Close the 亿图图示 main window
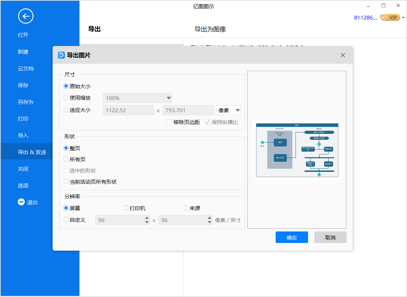407x297 pixels. pos(398,6)
